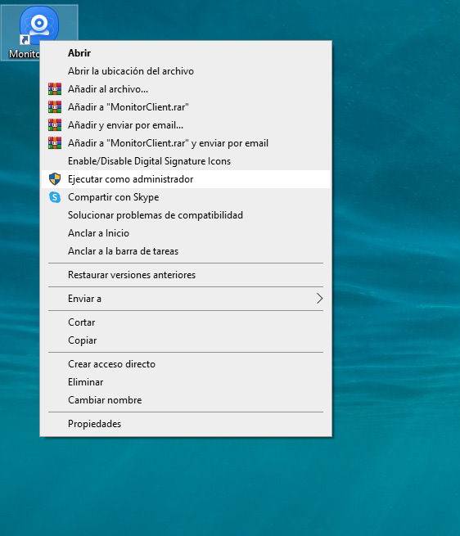Choose 'Copiar' in the context menu
Screen dimensions: 460x536
(x=186, y=340)
